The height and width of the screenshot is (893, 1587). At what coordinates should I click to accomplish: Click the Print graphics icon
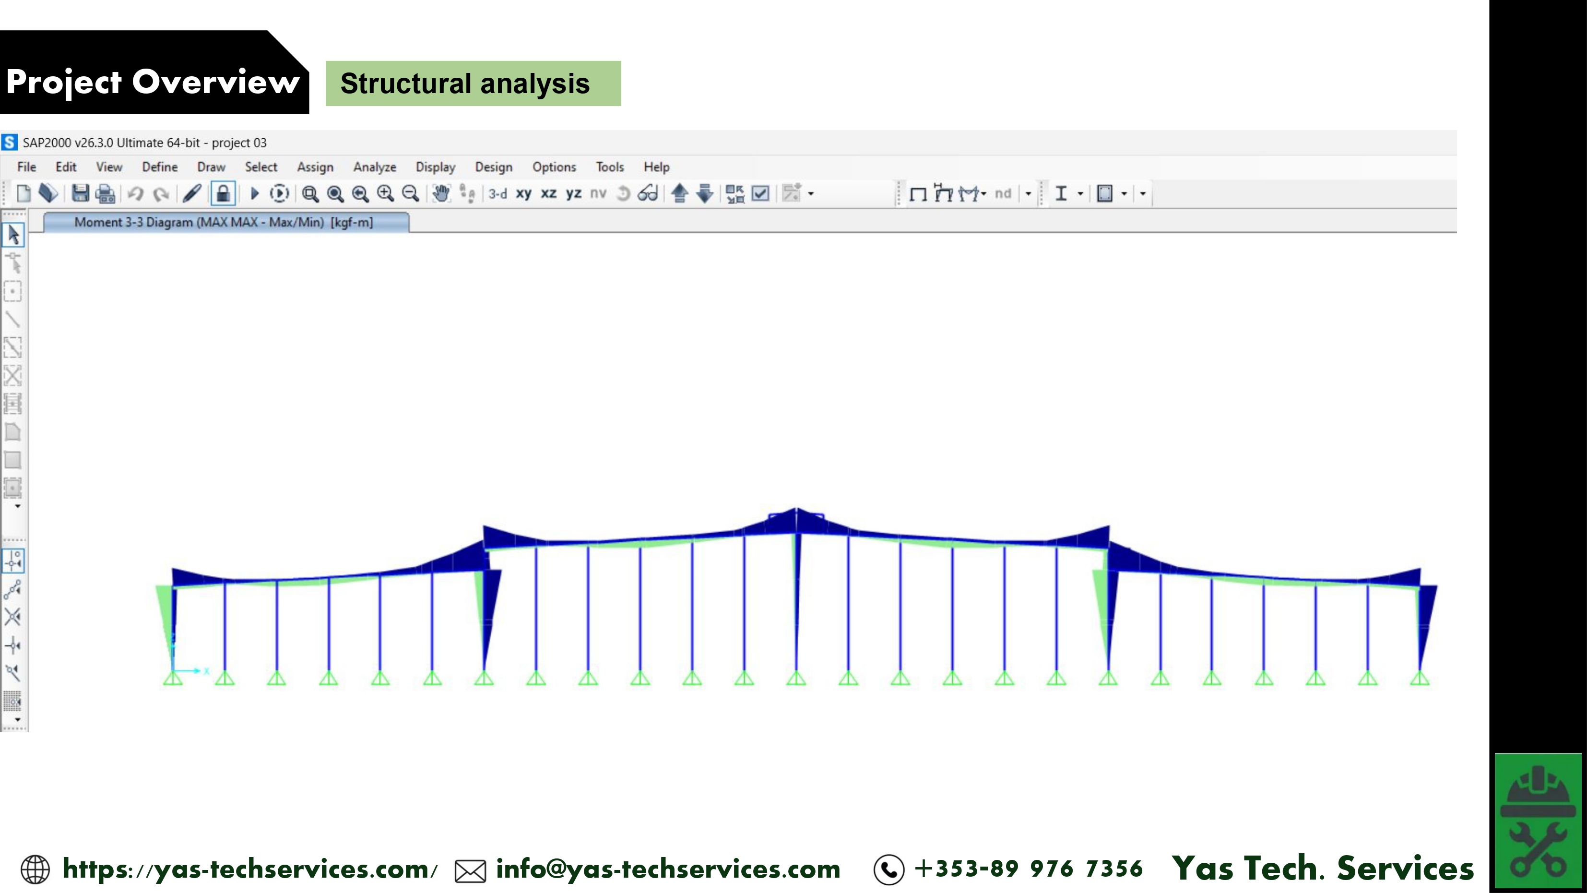(106, 193)
